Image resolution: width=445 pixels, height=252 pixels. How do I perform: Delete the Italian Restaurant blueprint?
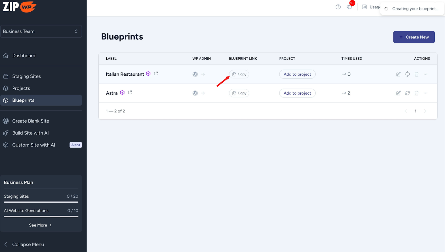[x=416, y=74]
